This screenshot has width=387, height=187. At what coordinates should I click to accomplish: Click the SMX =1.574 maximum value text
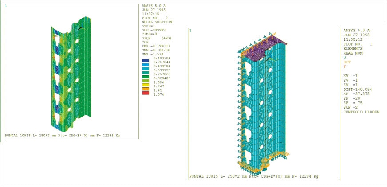point(153,54)
